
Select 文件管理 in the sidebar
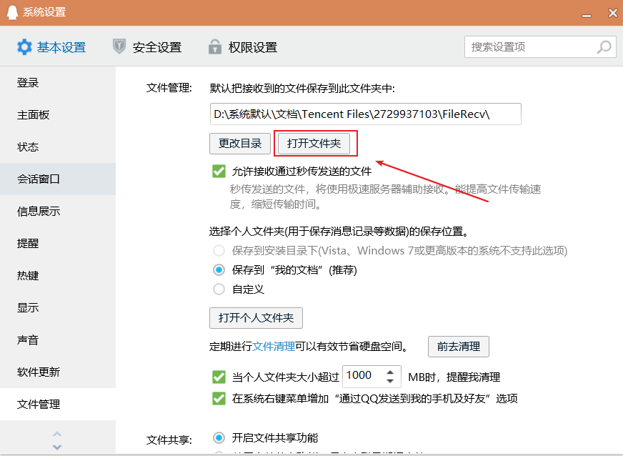pyautogui.click(x=58, y=405)
